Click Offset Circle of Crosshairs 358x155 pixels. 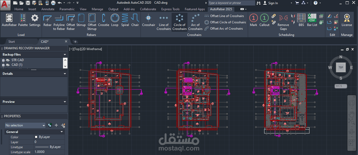click(225, 22)
